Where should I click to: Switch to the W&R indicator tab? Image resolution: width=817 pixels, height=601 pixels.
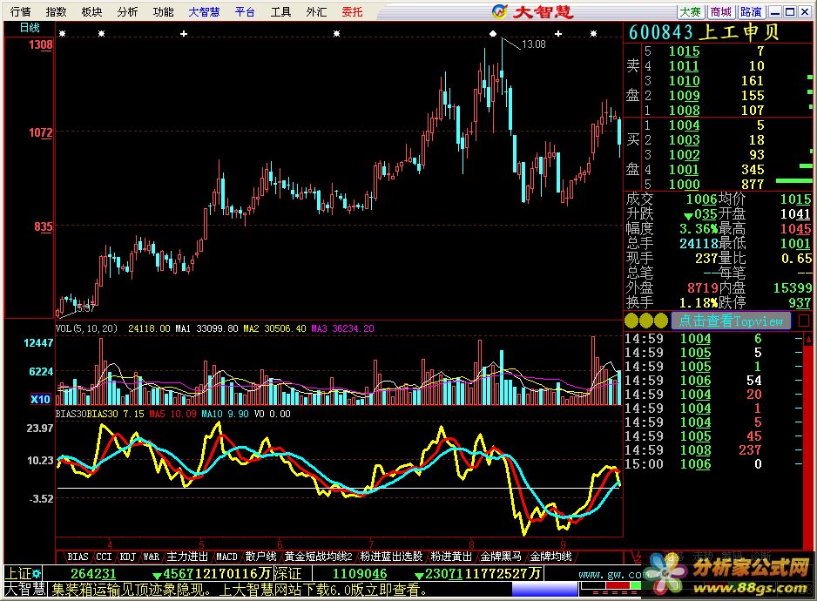[151, 557]
